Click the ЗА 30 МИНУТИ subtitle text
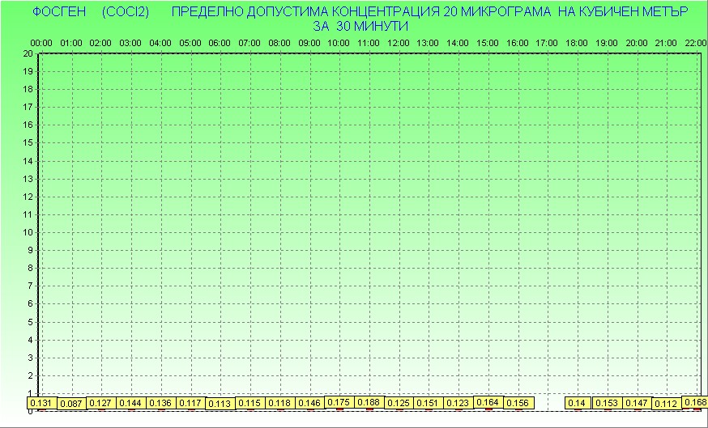The height and width of the screenshot is (428, 708). point(360,26)
